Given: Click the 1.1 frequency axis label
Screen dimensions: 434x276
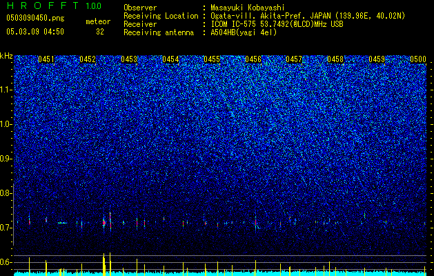Looking at the screenshot, I should pos(6,90).
